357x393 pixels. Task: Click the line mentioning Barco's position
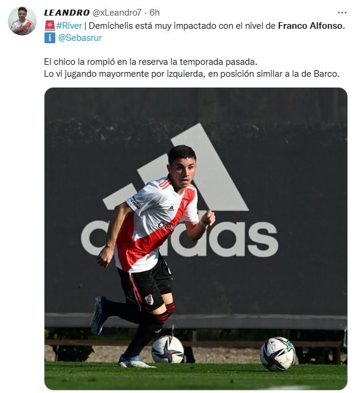192,74
